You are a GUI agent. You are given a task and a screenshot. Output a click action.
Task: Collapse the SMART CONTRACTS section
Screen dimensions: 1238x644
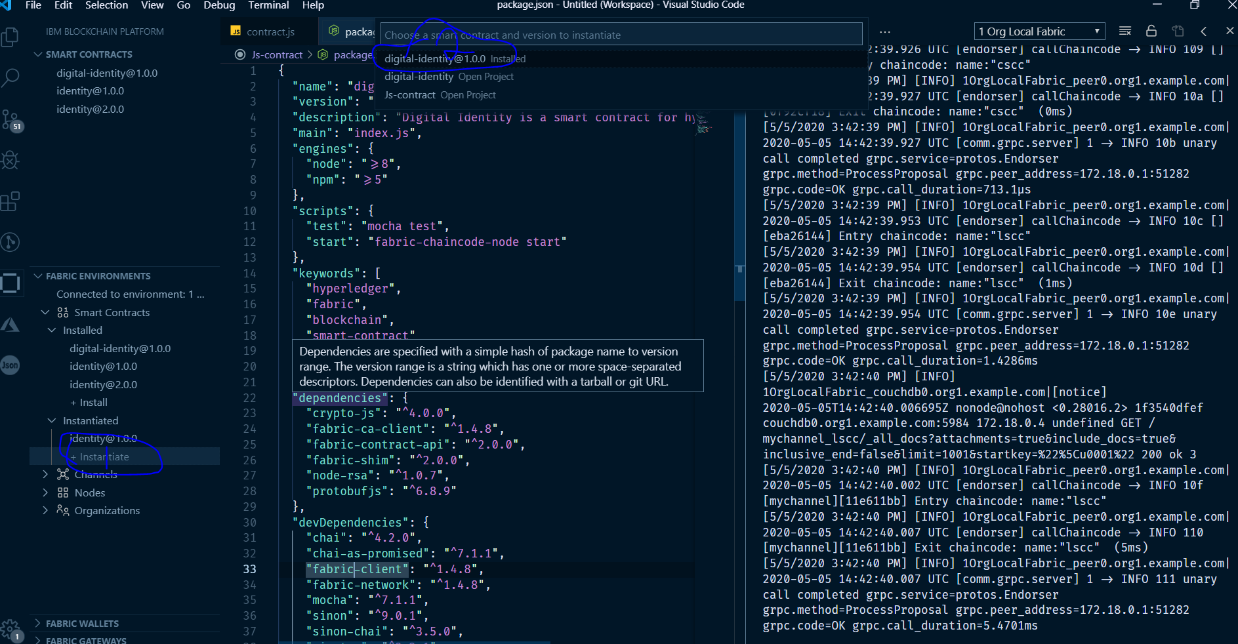(38, 54)
